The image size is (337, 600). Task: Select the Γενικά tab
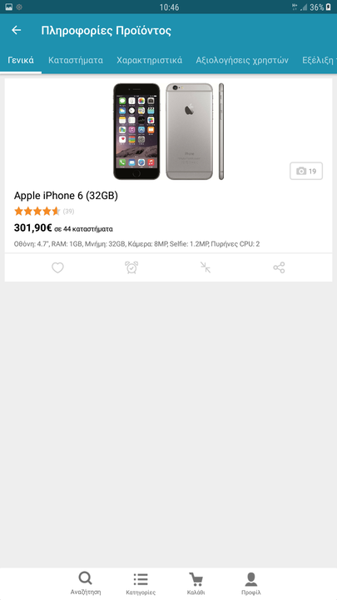(x=21, y=60)
